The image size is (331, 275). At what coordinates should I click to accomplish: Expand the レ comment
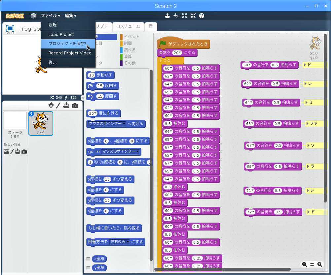coord(306,84)
